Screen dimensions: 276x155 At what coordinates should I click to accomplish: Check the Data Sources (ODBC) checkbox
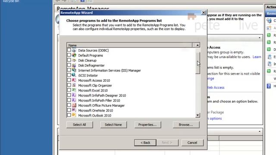point(69,50)
